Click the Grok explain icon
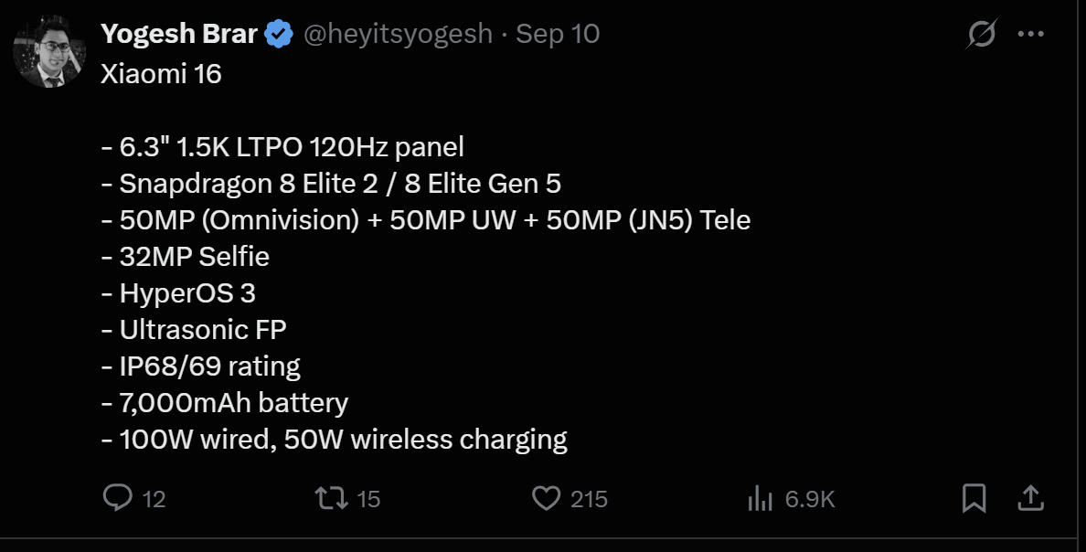Screen dimensions: 1086x552 [x=982, y=36]
